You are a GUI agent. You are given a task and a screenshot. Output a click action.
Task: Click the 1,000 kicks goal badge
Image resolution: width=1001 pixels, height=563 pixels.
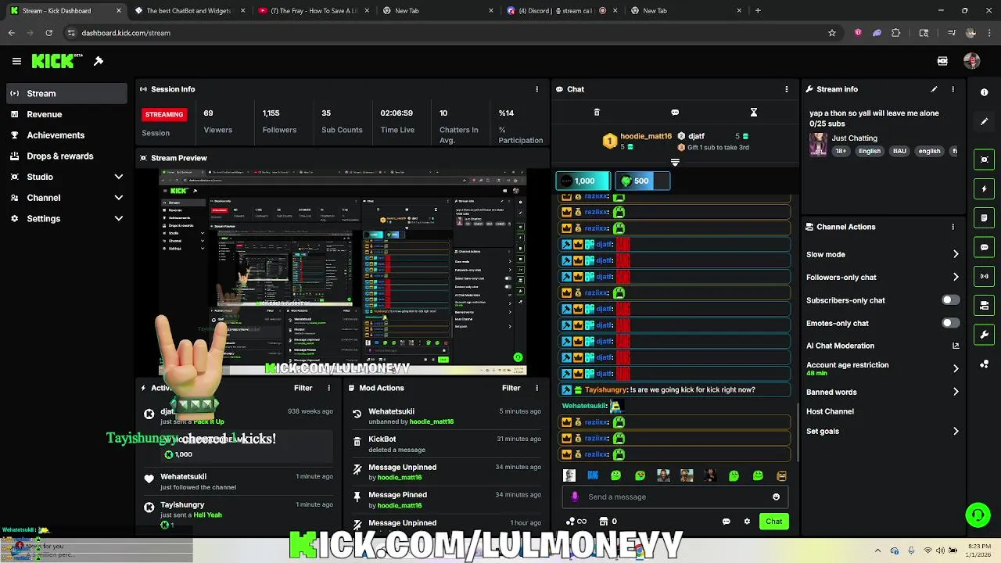pyautogui.click(x=582, y=181)
